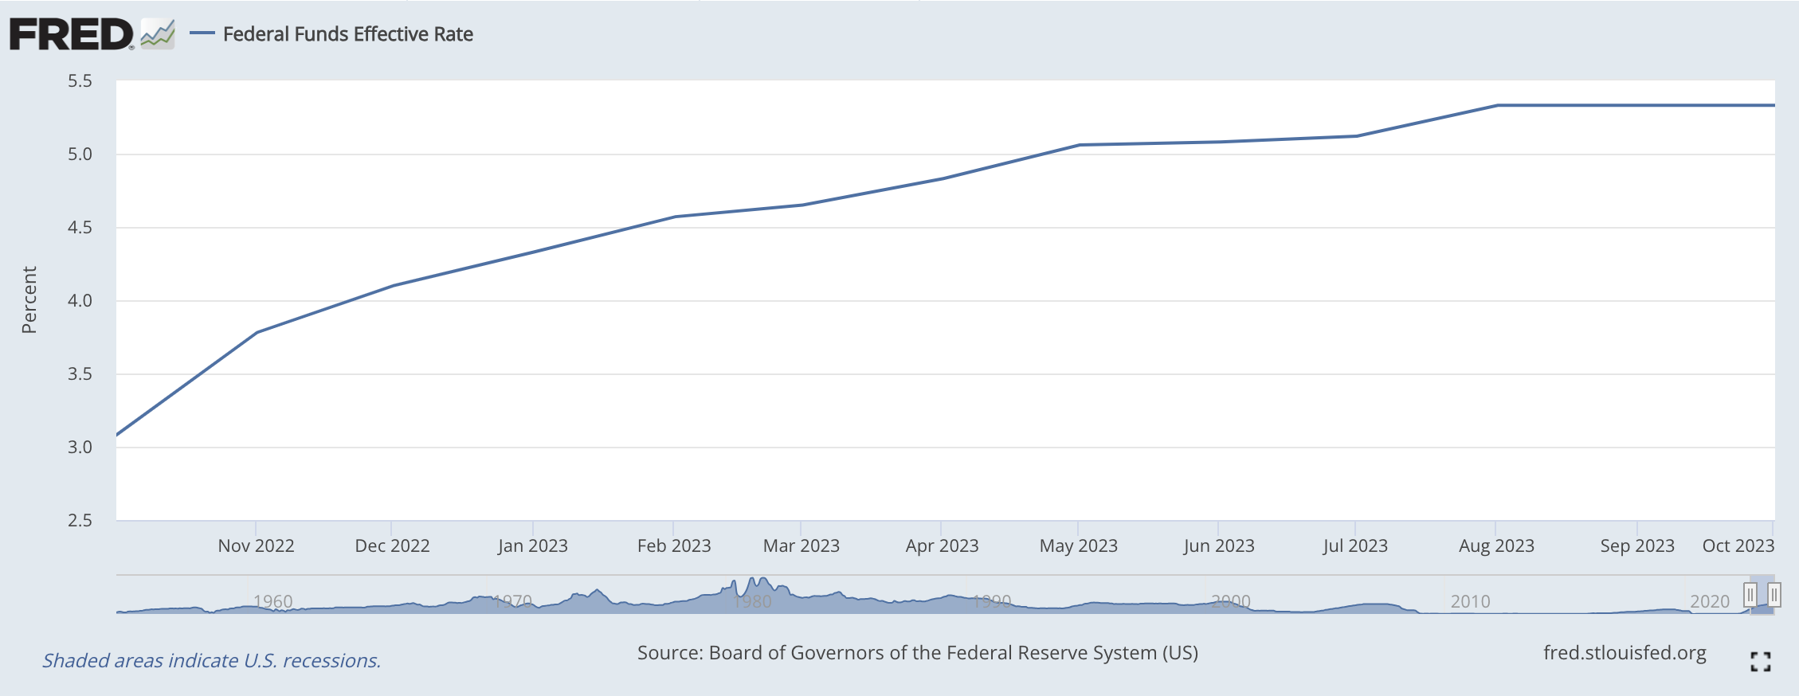Screen dimensions: 1799x696
Task: Click the left handle of the date range slider
Action: [x=1750, y=595]
